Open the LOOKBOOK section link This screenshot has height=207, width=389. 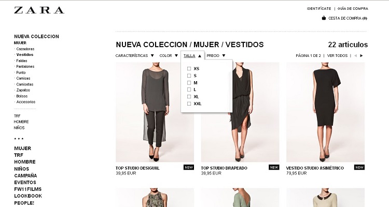[x=28, y=196]
